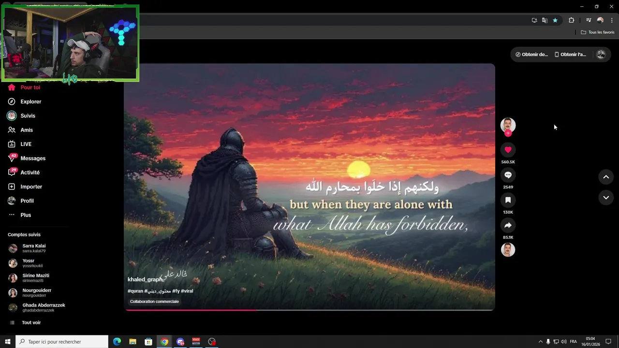The width and height of the screenshot is (619, 348).
Task: Click the Taper ici pour rechercher box
Action: coord(62,342)
